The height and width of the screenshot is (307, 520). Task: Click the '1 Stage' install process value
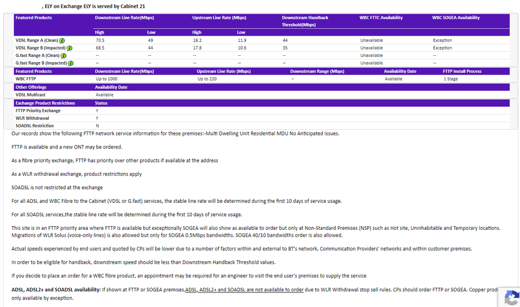tap(451, 79)
